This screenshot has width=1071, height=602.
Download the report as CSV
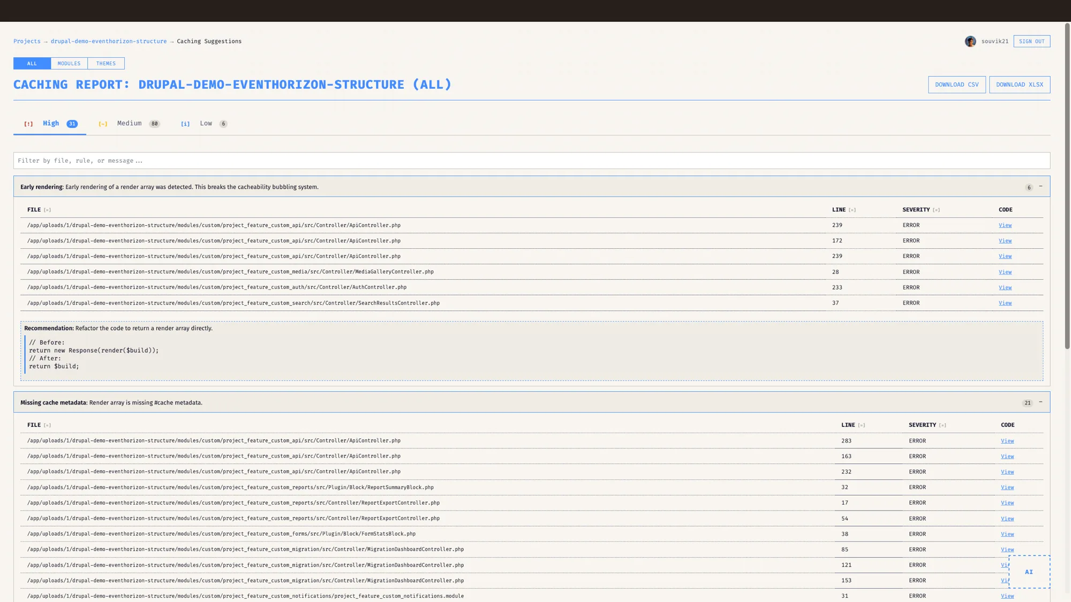point(956,85)
